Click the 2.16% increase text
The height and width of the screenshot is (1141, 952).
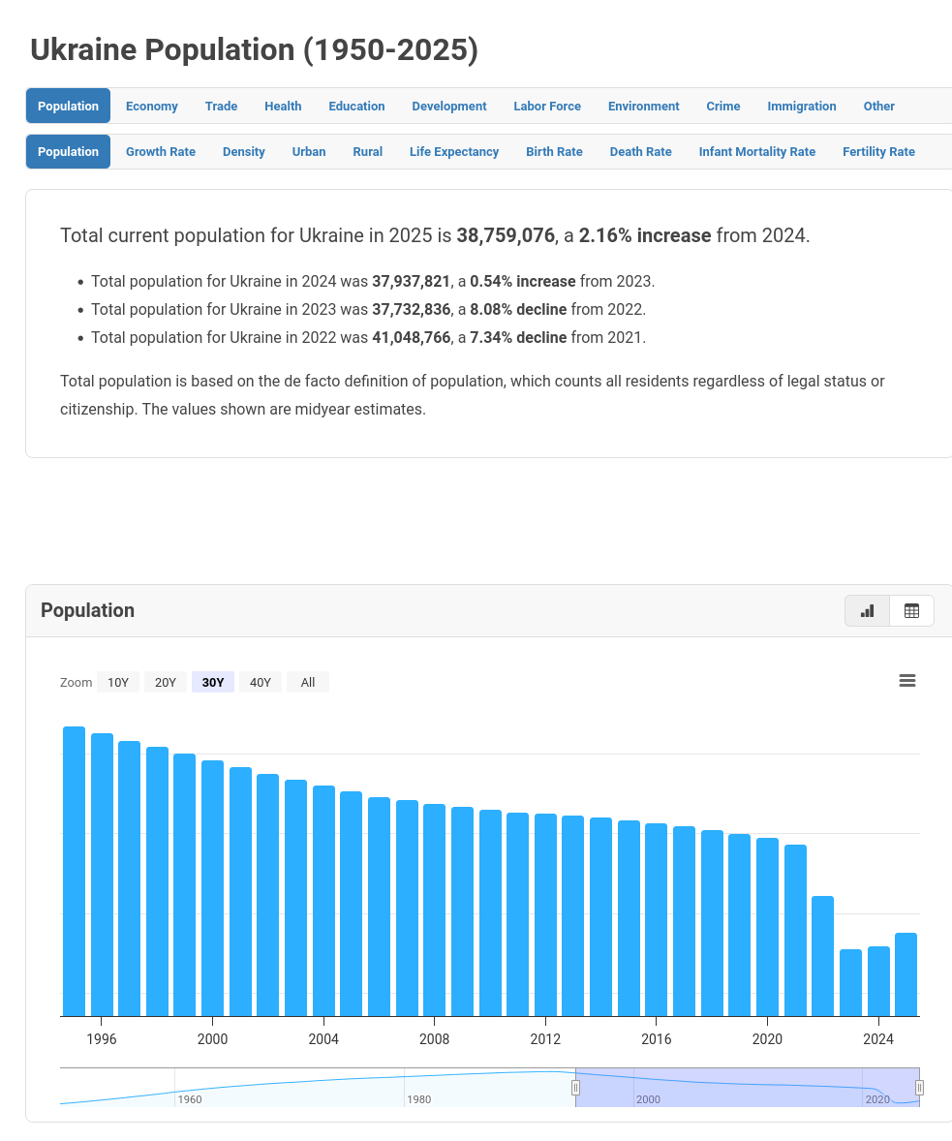tap(645, 235)
